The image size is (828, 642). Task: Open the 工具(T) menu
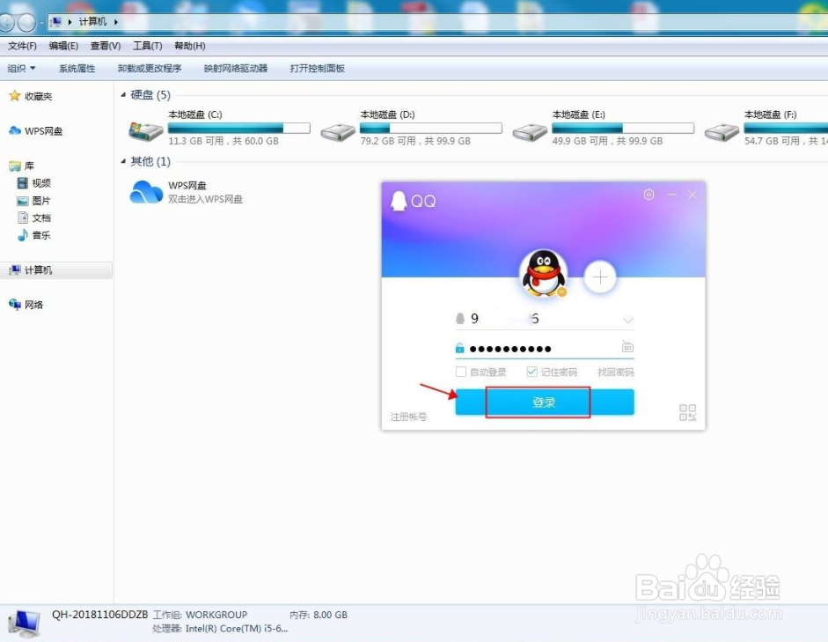[147, 46]
